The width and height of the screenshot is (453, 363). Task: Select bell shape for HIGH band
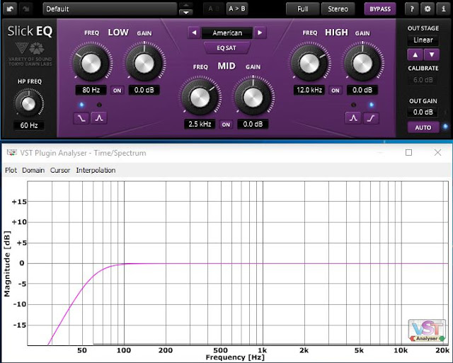pyautogui.click(x=353, y=118)
